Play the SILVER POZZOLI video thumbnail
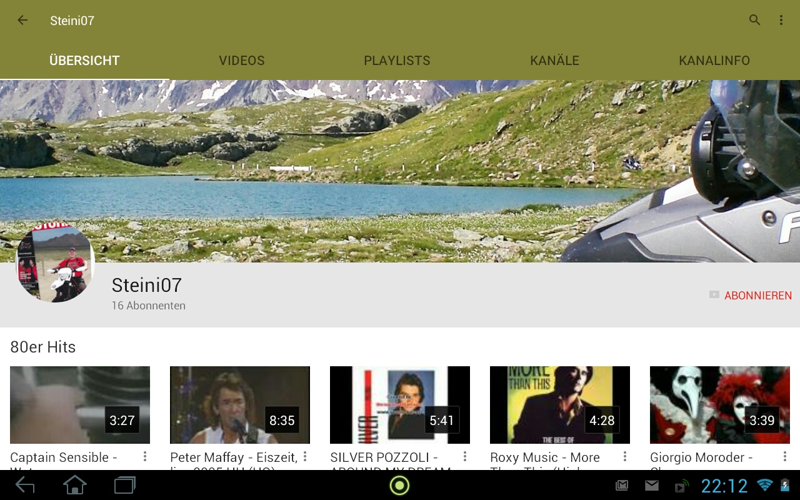This screenshot has width=800, height=500. point(400,405)
